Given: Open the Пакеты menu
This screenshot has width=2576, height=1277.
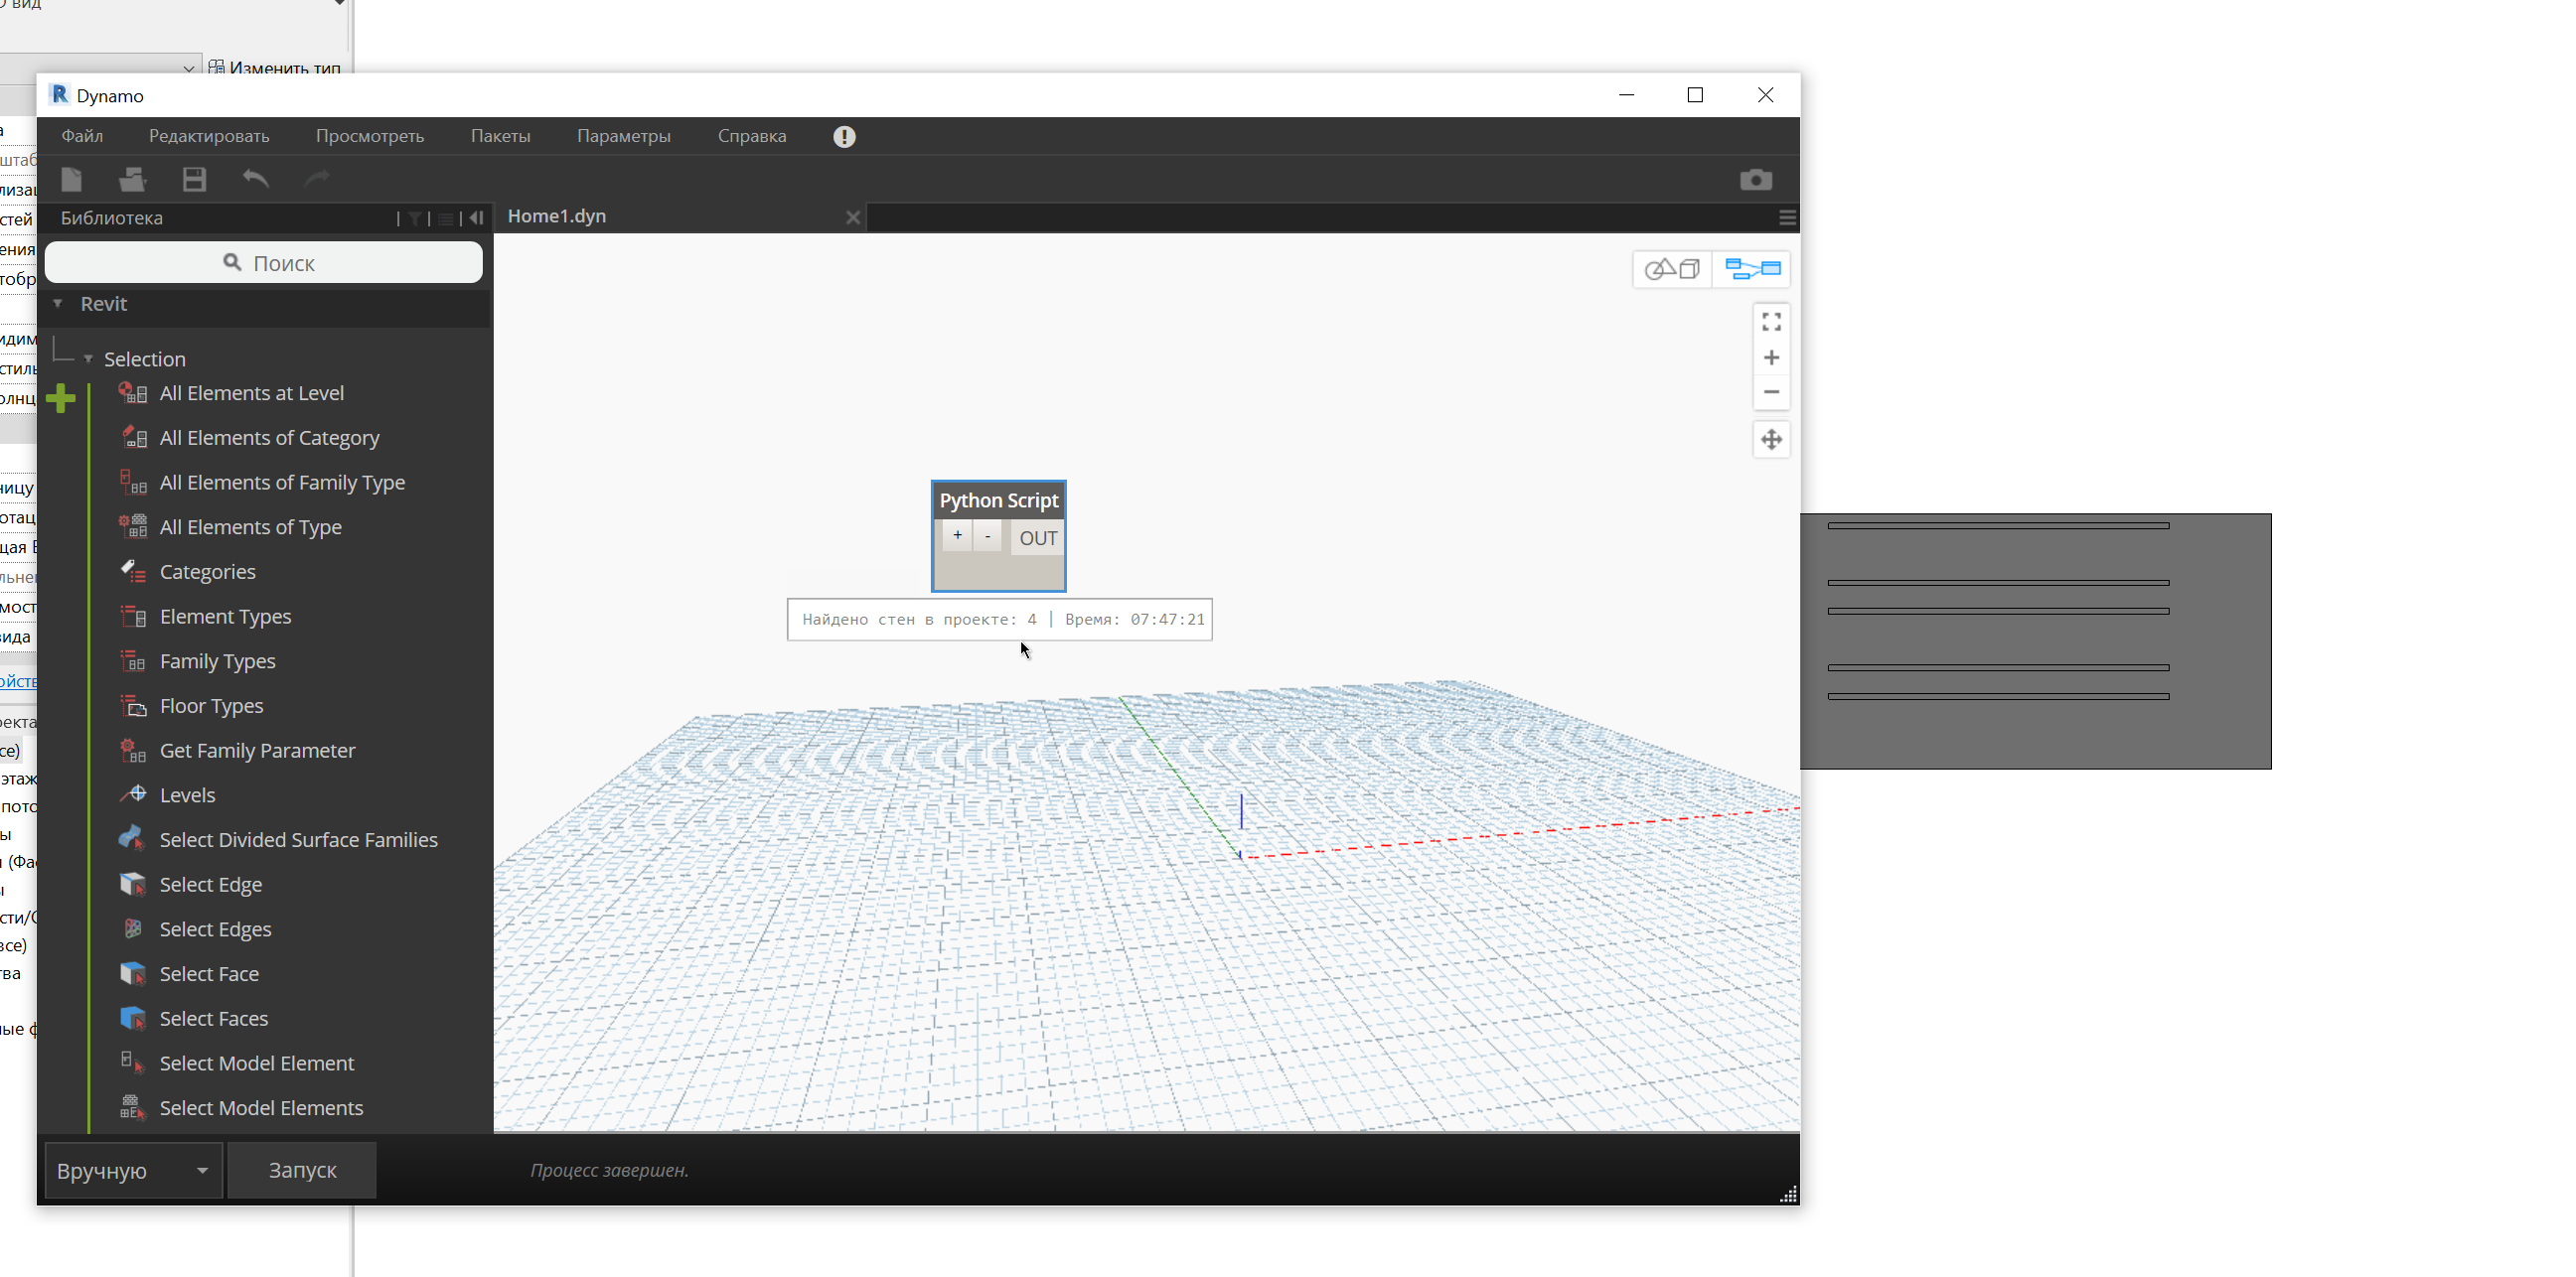Looking at the screenshot, I should point(500,136).
